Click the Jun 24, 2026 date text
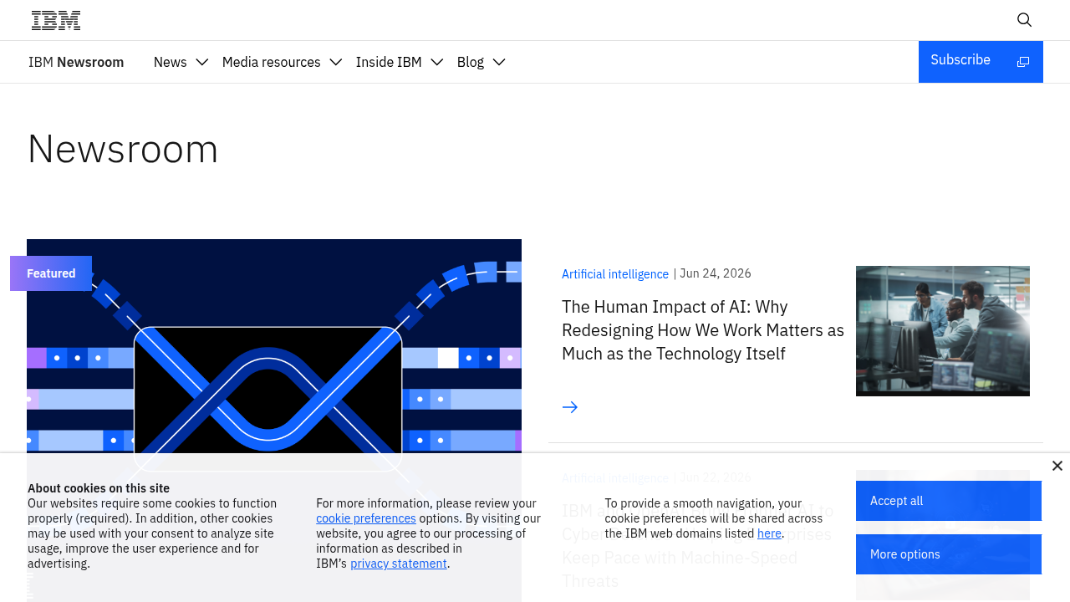This screenshot has width=1070, height=602. (716, 273)
